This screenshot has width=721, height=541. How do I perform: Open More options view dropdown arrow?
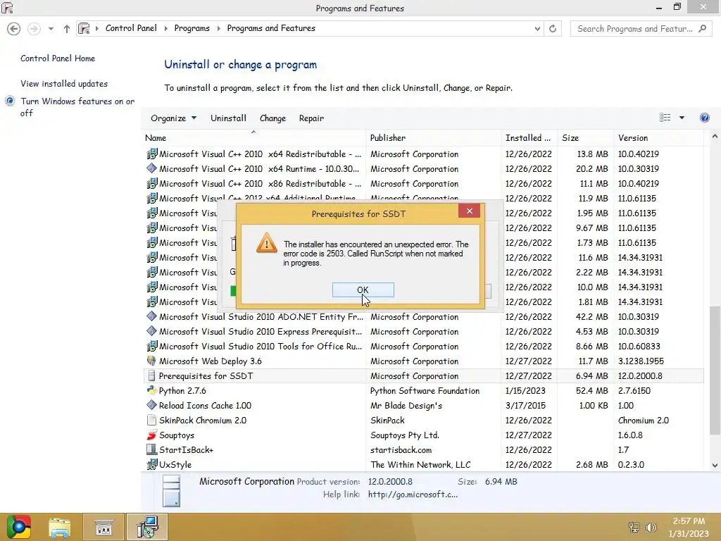click(682, 118)
